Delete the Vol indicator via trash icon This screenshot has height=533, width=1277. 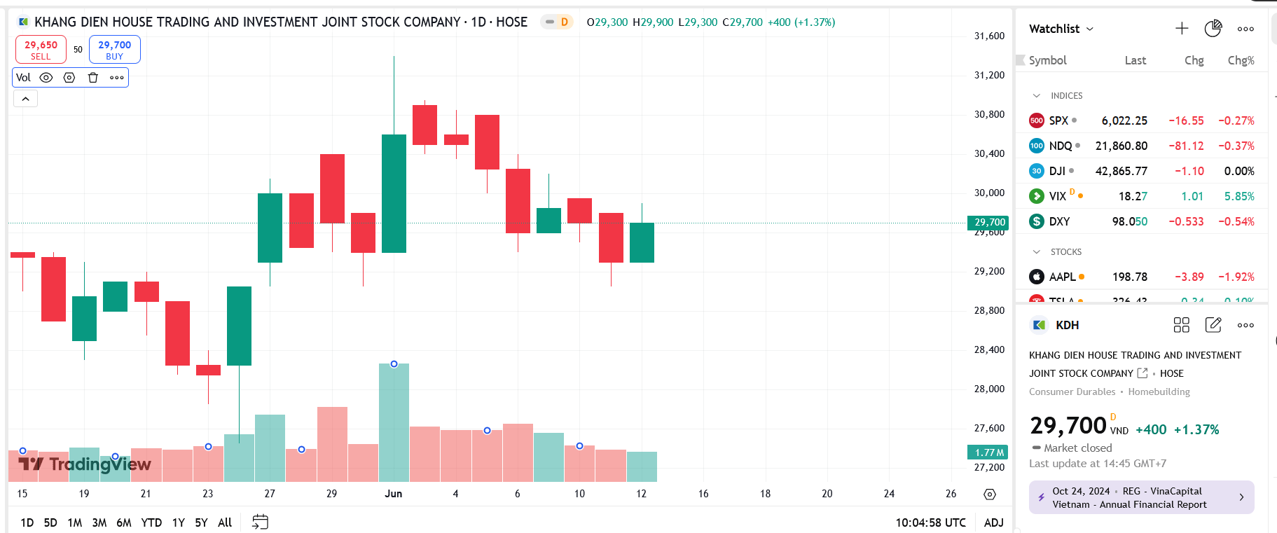tap(92, 77)
